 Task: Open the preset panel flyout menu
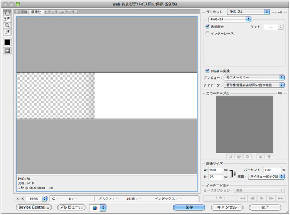click(280, 12)
